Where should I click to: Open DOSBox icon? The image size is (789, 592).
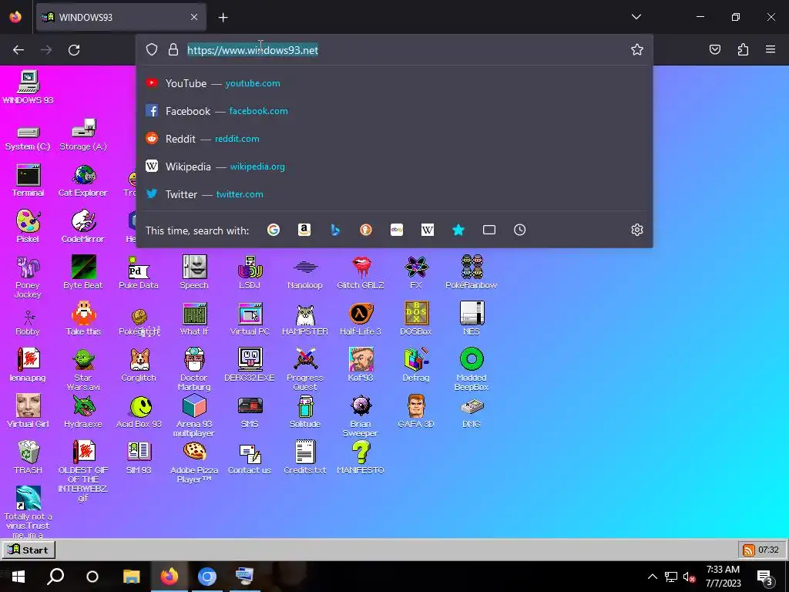416,314
